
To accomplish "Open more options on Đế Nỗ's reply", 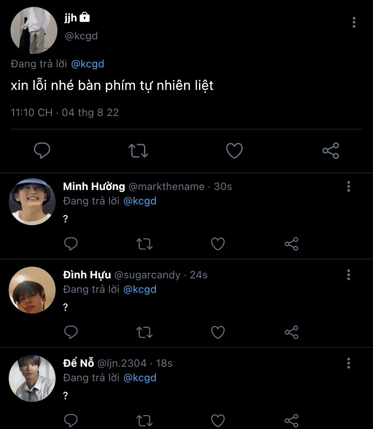I will (x=349, y=363).
